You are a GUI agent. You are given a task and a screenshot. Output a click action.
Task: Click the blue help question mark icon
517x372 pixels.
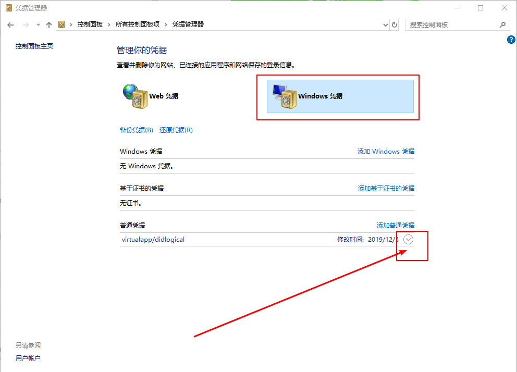point(511,39)
